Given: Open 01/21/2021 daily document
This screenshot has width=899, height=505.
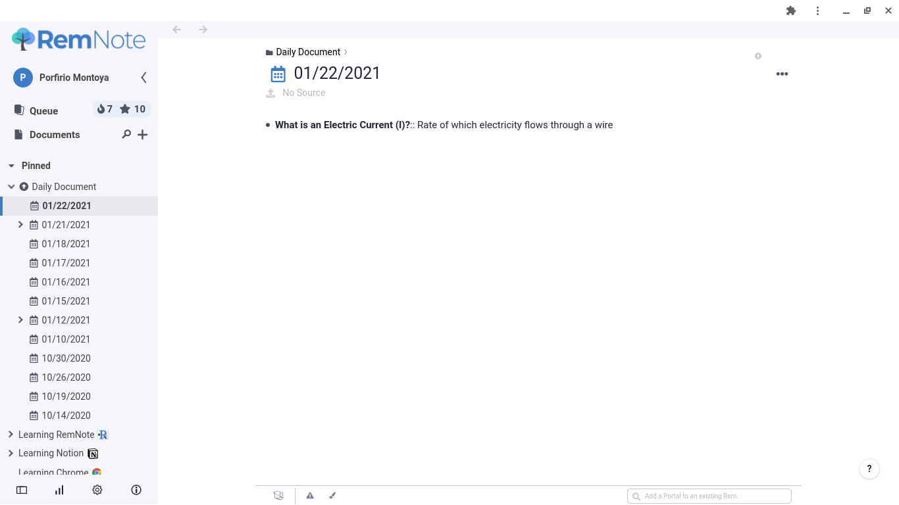Looking at the screenshot, I should 66,225.
